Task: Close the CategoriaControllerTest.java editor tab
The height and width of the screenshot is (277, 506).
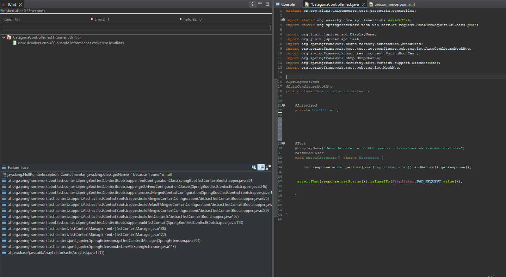Action: point(363,4)
